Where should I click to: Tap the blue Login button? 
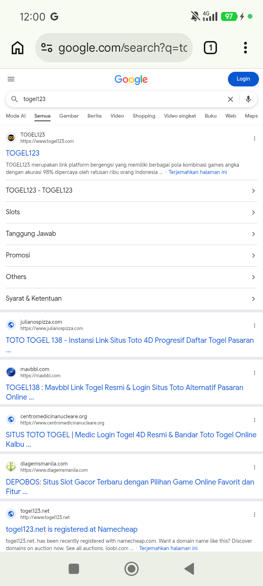click(243, 79)
